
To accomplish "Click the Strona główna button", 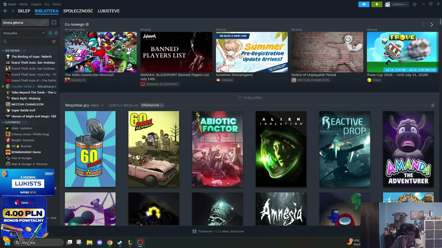I will pyautogui.click(x=25, y=22).
